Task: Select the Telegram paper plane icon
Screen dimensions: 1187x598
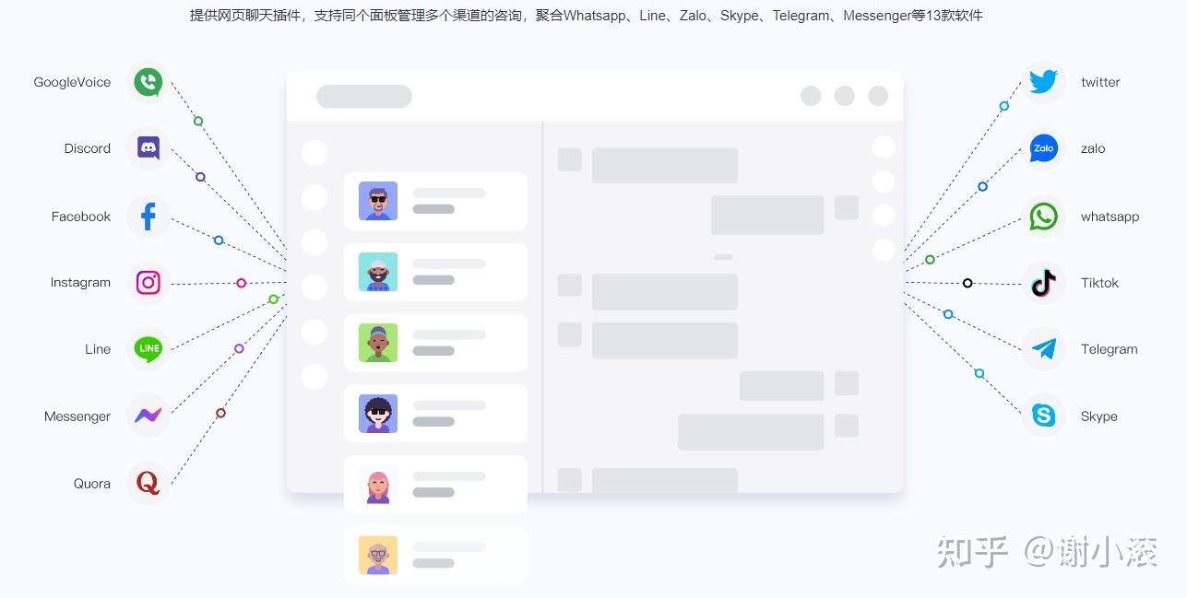Action: pyautogui.click(x=1043, y=349)
